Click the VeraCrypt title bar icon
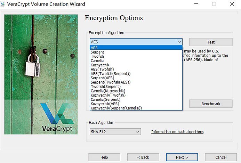The image size is (241, 163). [3, 4]
